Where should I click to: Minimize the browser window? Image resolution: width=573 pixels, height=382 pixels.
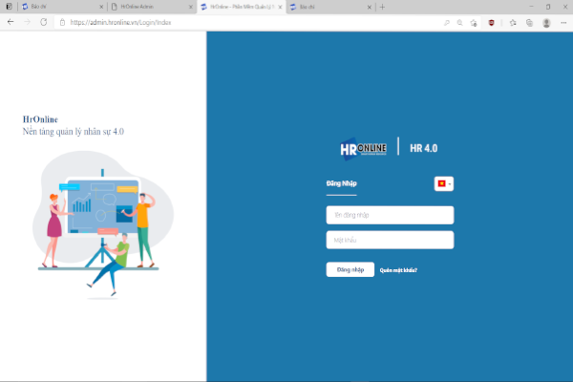(x=531, y=7)
